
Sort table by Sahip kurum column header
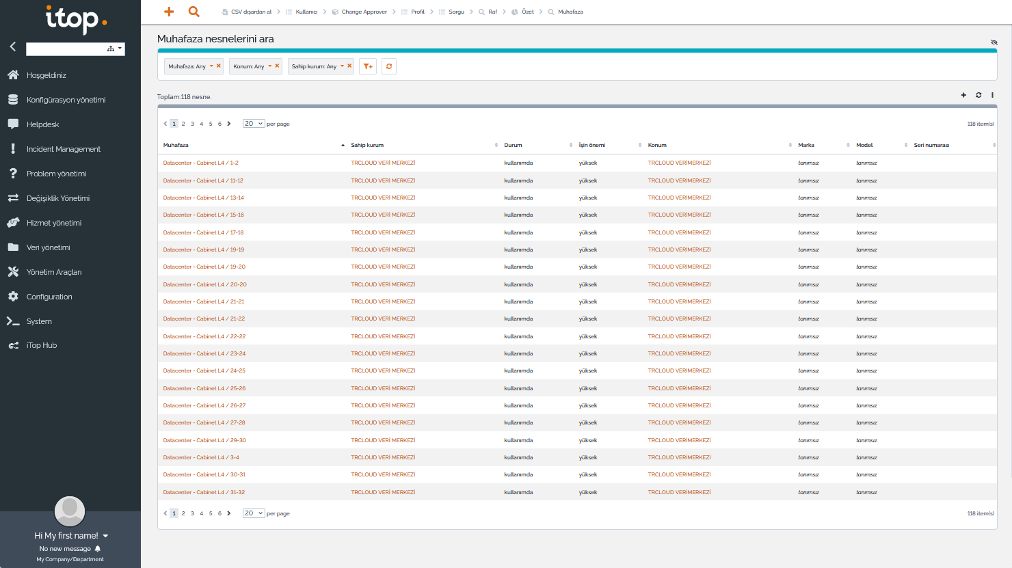coord(367,145)
